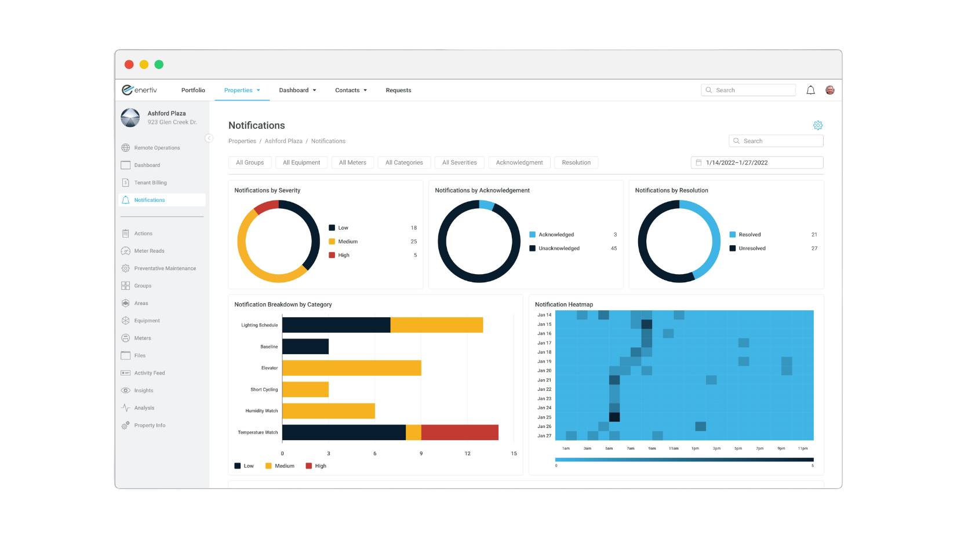Click the Tenant Billing icon in sidebar
This screenshot has height=538, width=957.
pyautogui.click(x=125, y=183)
